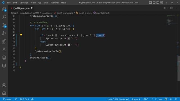Open the File menu
Screen dimensions: 180x101
tap(9, 3)
